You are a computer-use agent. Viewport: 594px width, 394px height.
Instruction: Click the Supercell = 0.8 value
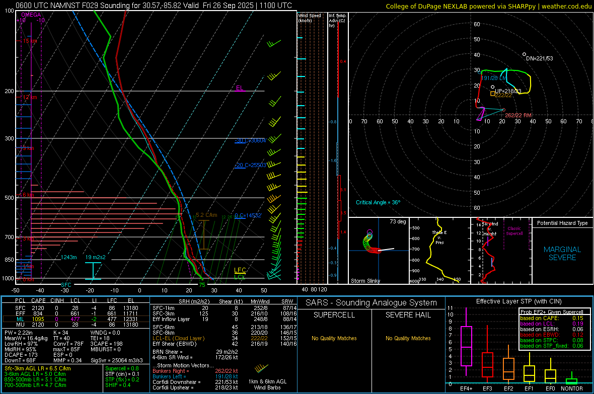click(122, 368)
